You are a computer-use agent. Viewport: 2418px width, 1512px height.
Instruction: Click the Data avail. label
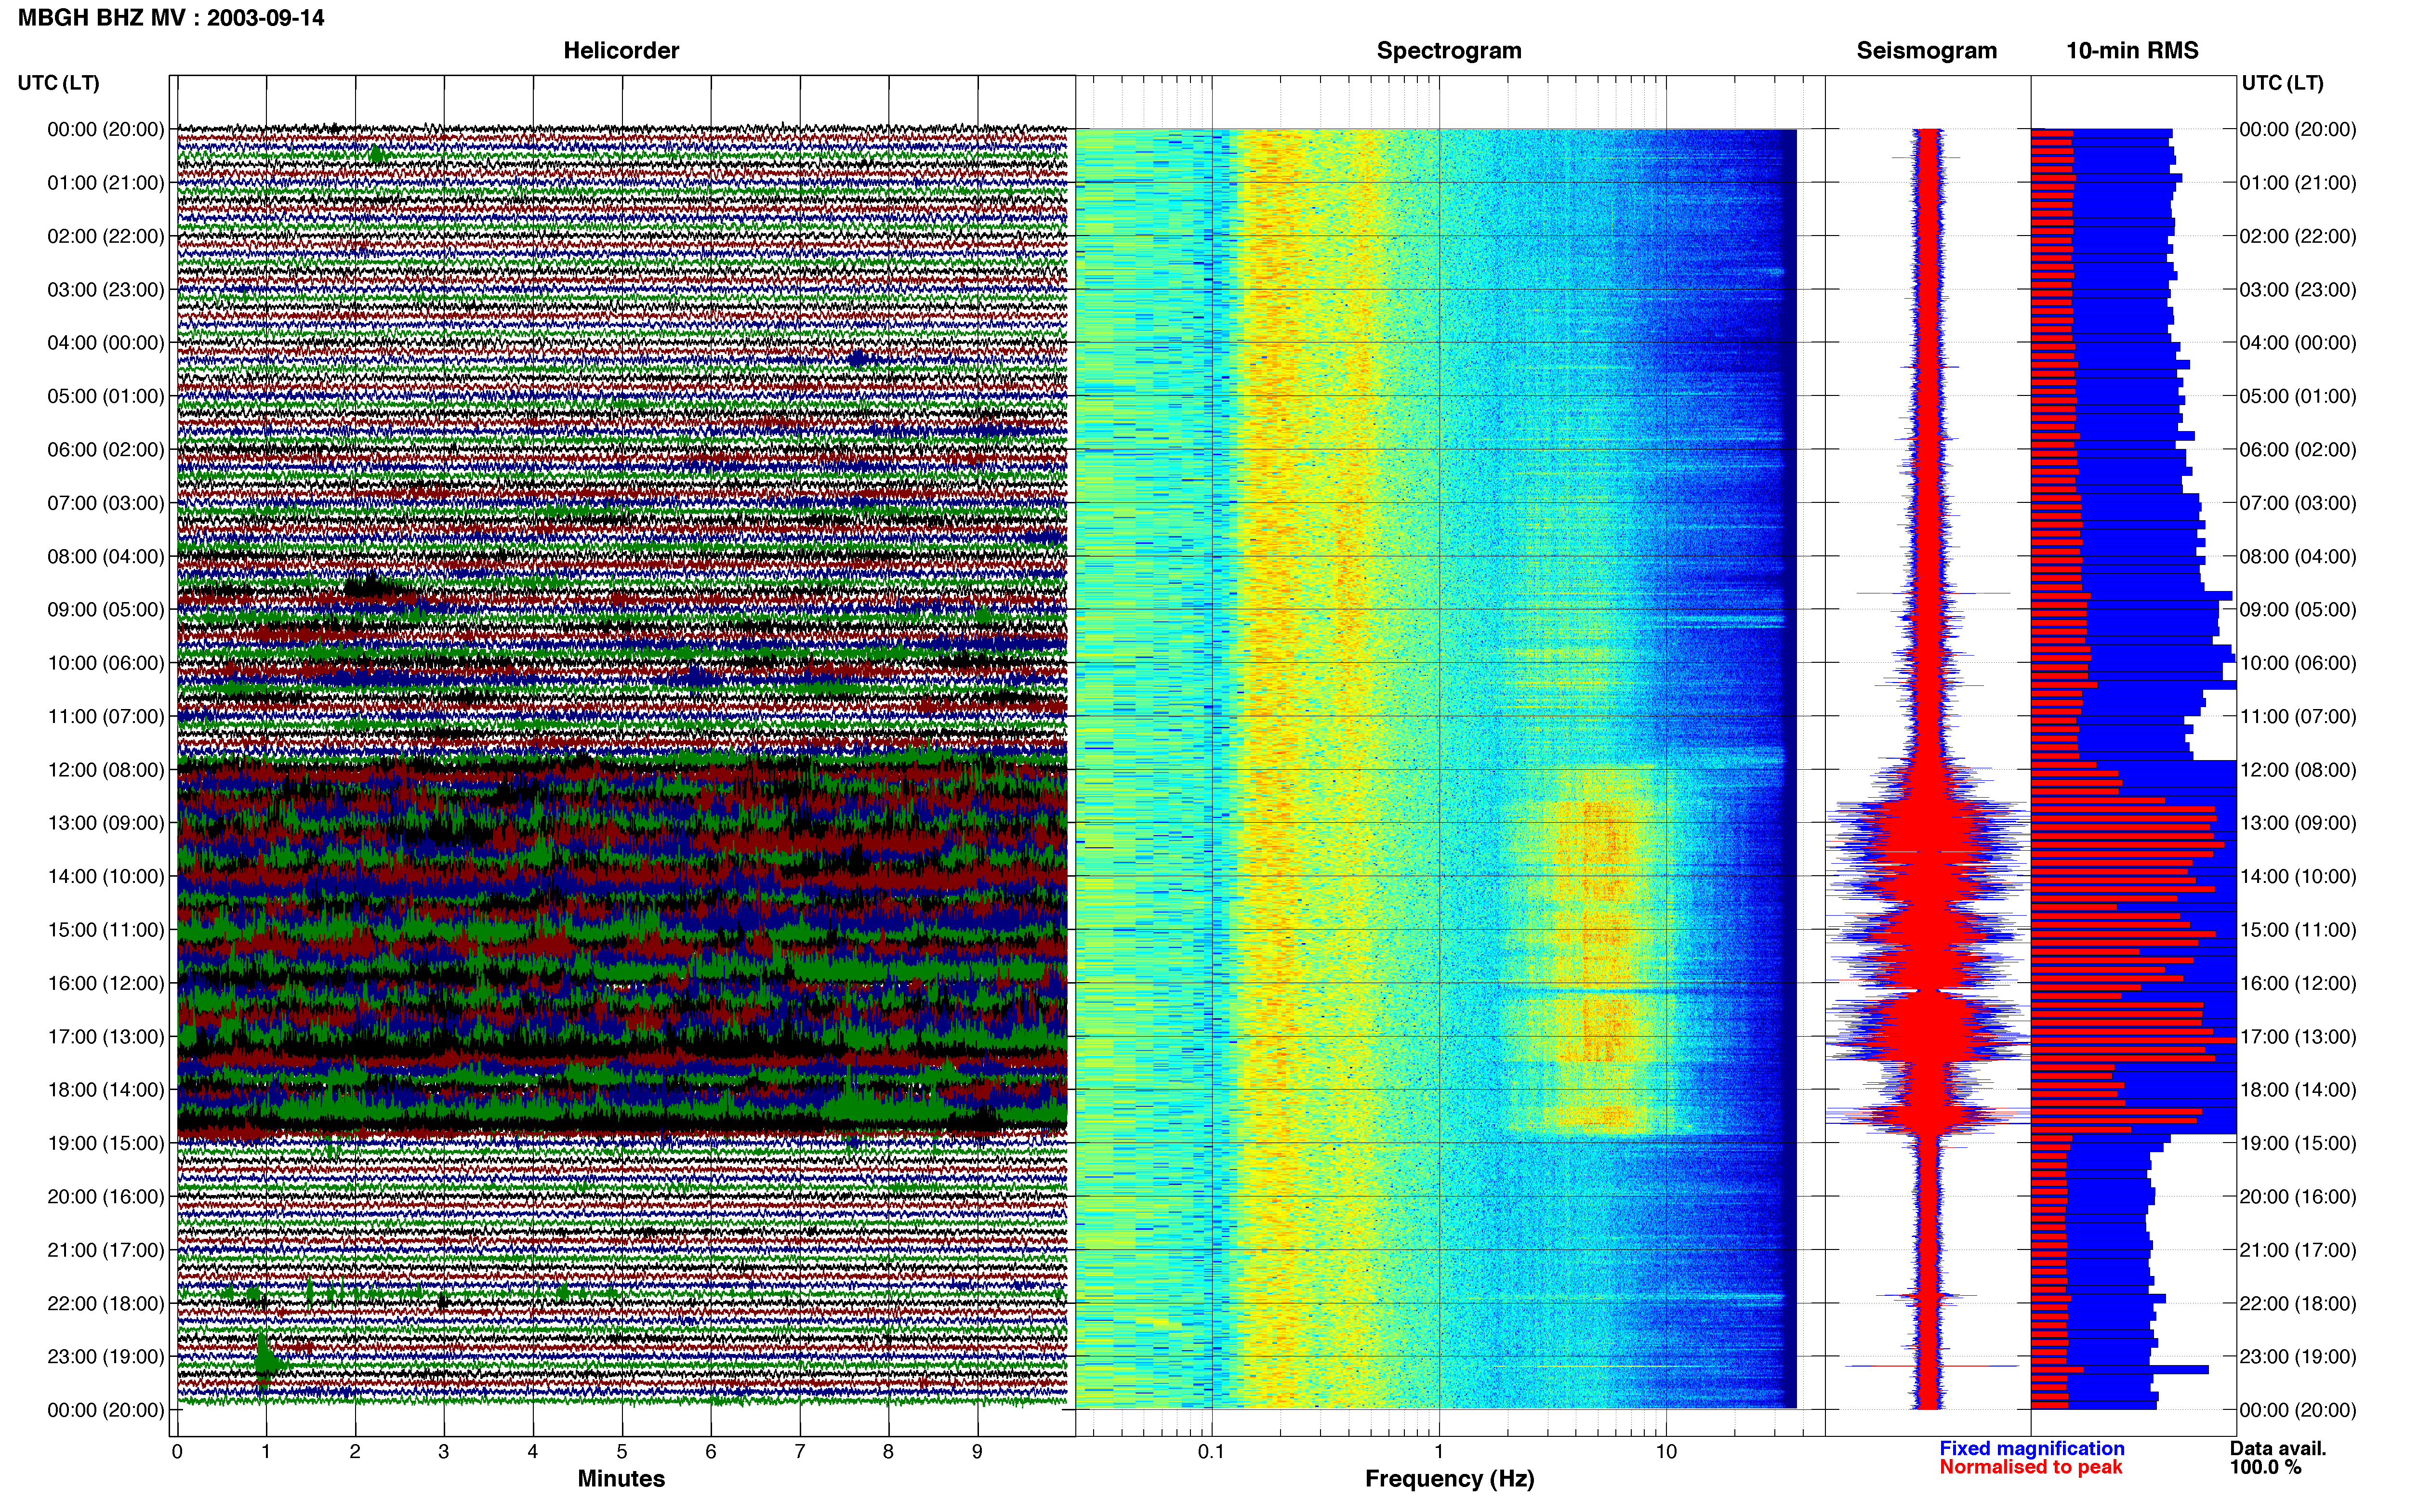click(2278, 1448)
